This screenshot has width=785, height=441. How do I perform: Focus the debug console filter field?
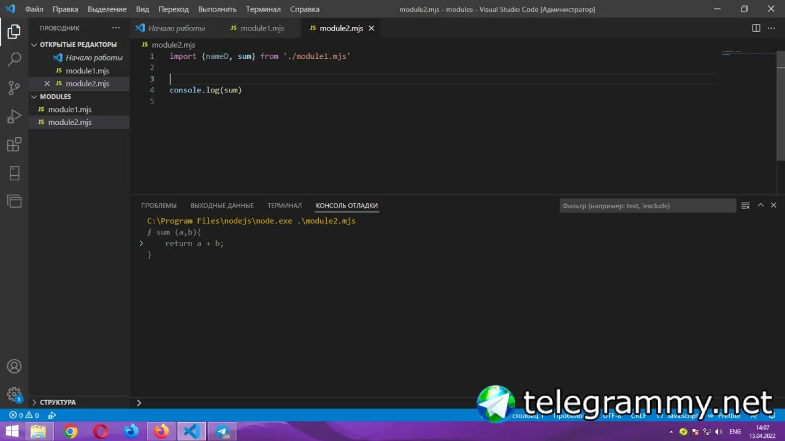click(648, 206)
